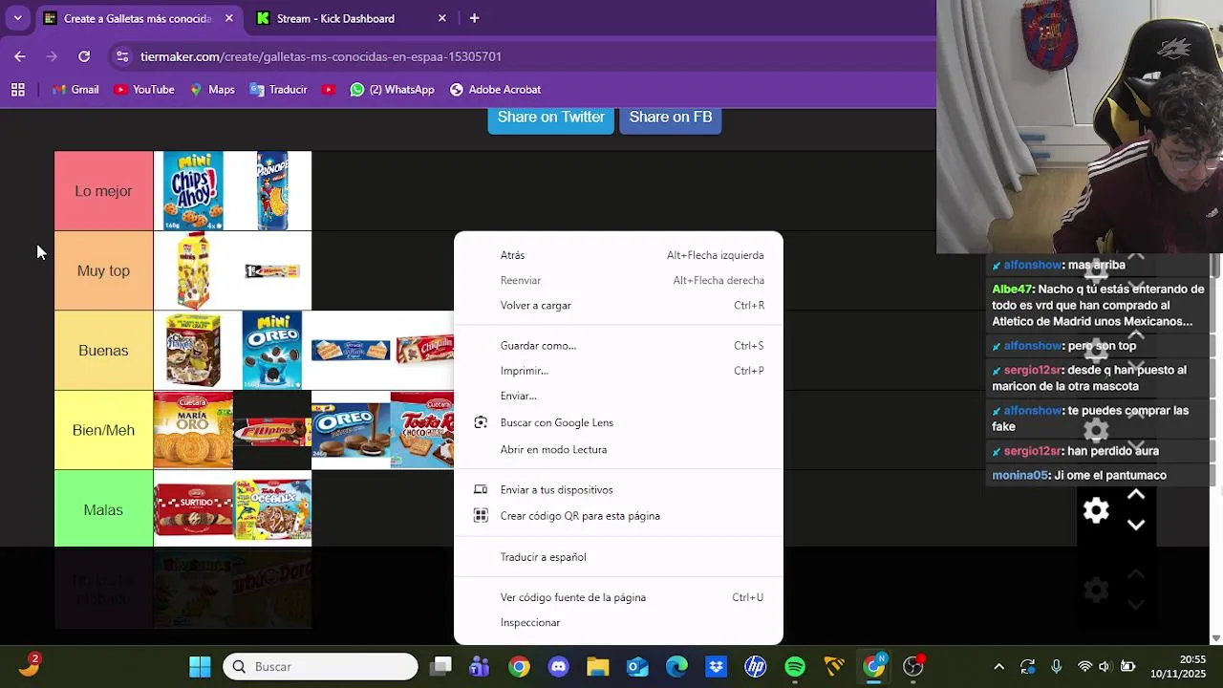
Task: Open Dropbox from the taskbar
Action: point(716,667)
